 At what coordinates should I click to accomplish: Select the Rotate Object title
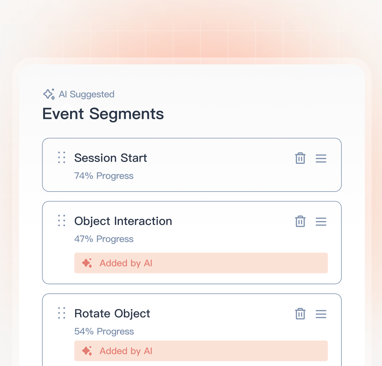(x=112, y=313)
